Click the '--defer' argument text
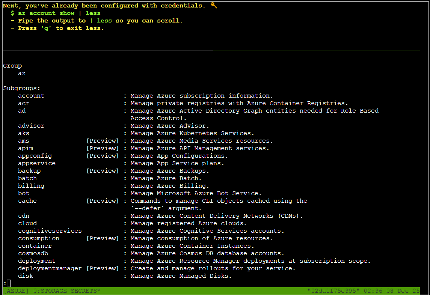Viewport: 430px width, 295px height. pyautogui.click(x=149, y=208)
